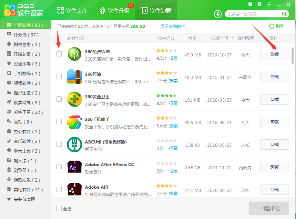Click the pinwheel skin icon in title bar
The width and height of the screenshot is (296, 219).
(260, 4)
